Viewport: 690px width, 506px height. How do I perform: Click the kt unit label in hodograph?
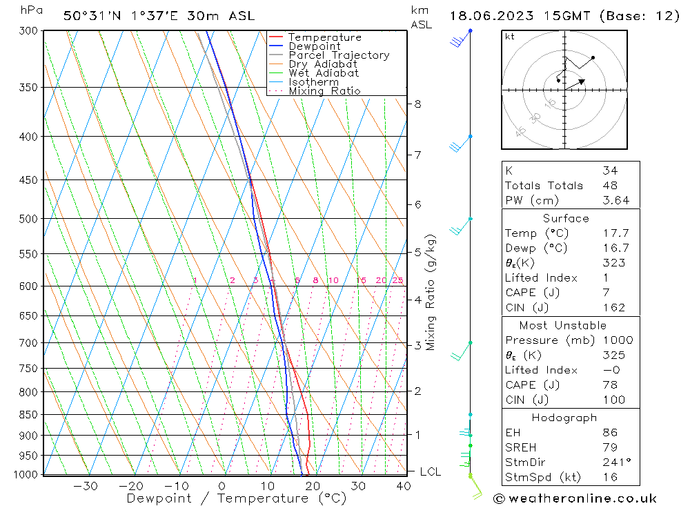(x=510, y=37)
